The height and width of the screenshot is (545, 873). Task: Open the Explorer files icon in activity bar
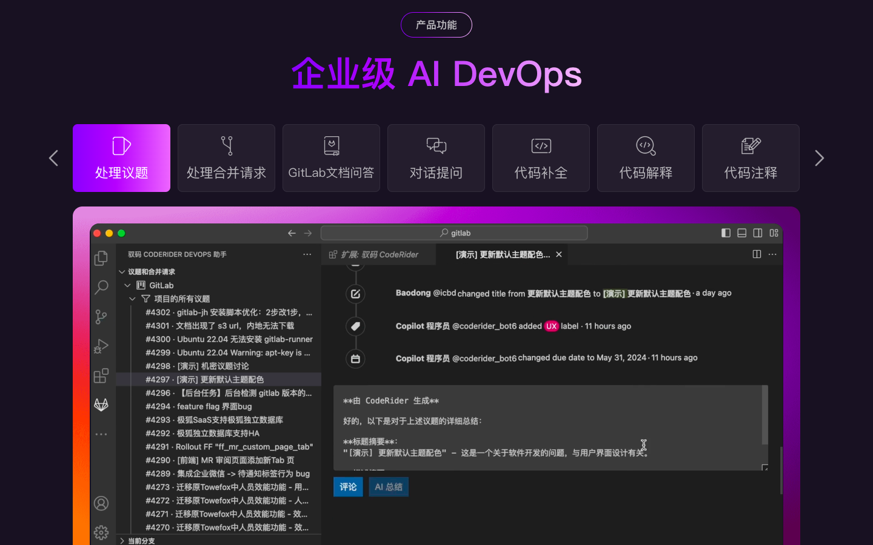[x=101, y=258]
